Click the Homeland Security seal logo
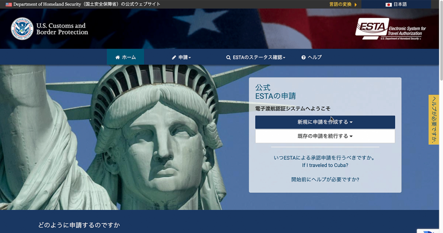The width and height of the screenshot is (443, 233). [x=22, y=29]
